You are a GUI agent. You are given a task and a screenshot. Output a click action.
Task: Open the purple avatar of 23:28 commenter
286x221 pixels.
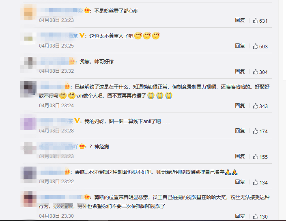28,122
